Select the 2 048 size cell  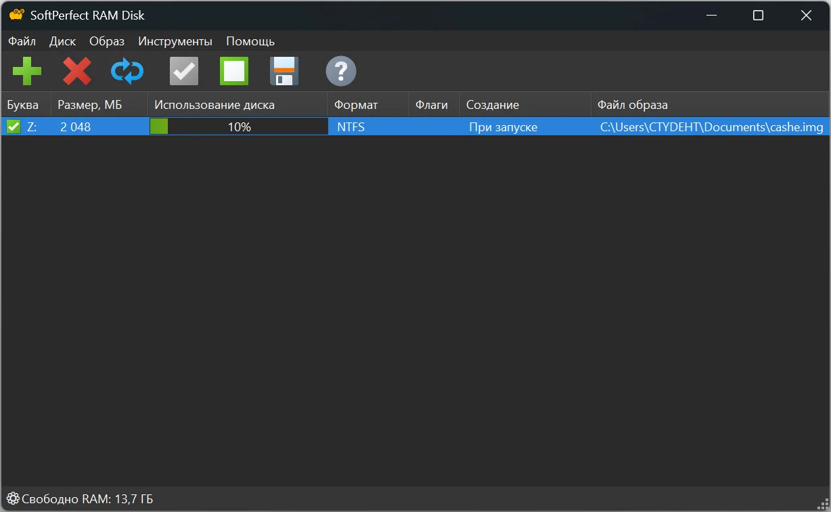pos(75,126)
